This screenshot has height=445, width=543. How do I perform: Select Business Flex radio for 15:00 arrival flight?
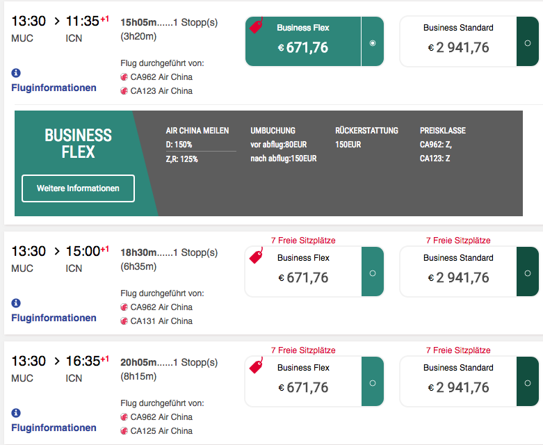[373, 273]
